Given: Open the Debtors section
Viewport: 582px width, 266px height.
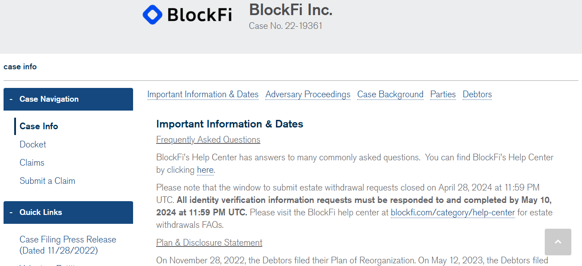Looking at the screenshot, I should pyautogui.click(x=477, y=94).
